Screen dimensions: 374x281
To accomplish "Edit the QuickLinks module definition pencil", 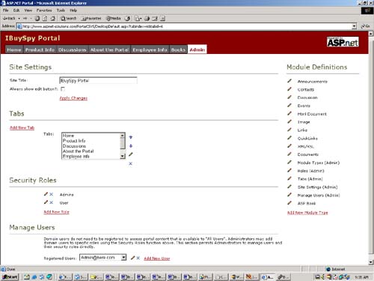I will pyautogui.click(x=289, y=138).
